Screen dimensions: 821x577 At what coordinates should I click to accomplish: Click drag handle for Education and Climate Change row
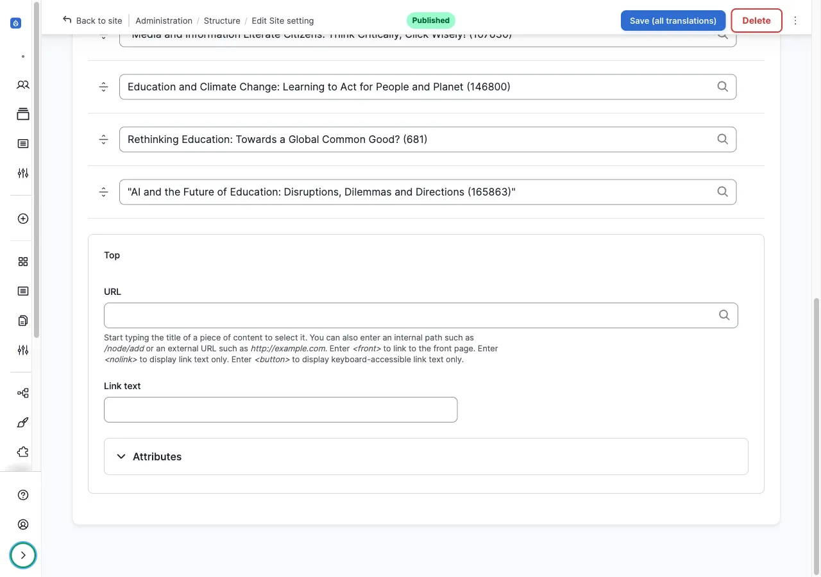[103, 87]
